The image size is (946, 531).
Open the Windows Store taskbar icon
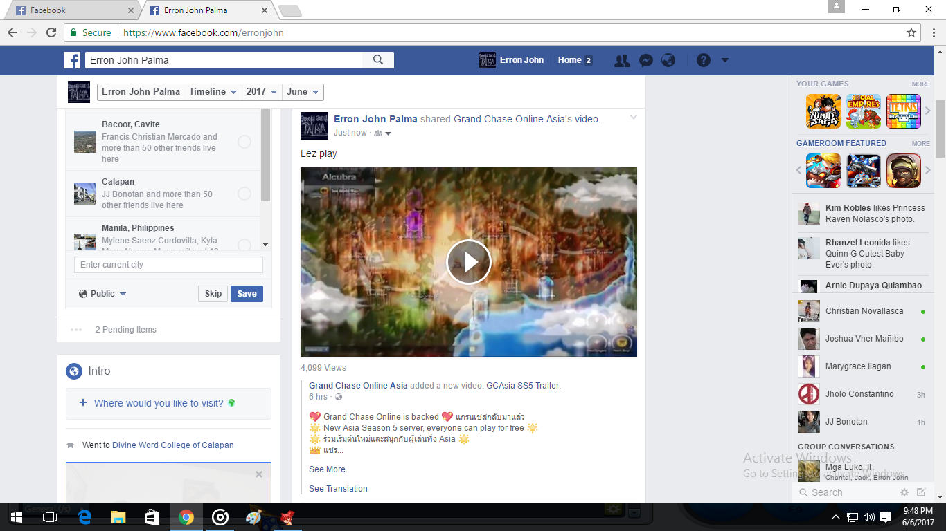(x=152, y=517)
